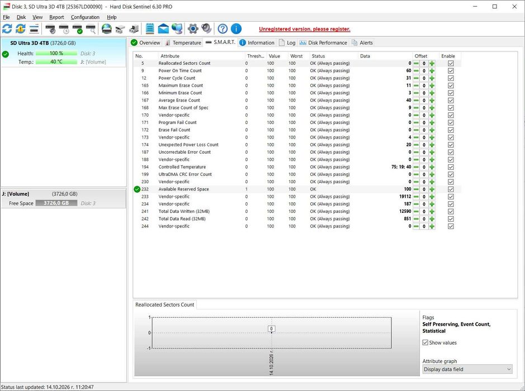Click the disk icon with the speaker
The width and height of the screenshot is (525, 391).
coord(50,28)
